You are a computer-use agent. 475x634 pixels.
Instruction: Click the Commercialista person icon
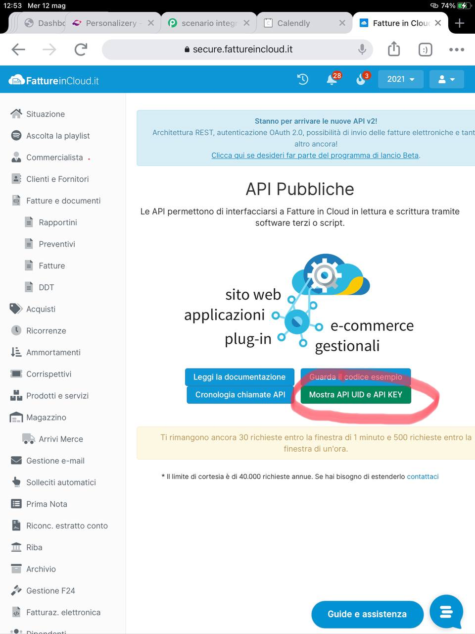click(x=16, y=157)
